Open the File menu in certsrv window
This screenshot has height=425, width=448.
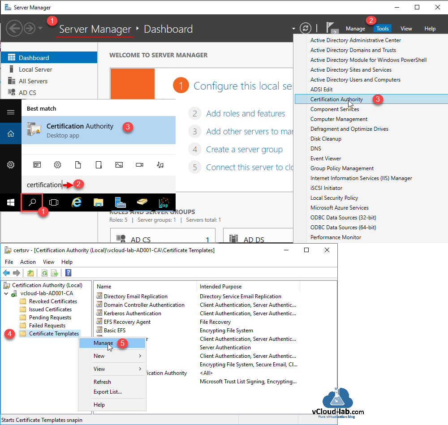[x=9, y=262]
